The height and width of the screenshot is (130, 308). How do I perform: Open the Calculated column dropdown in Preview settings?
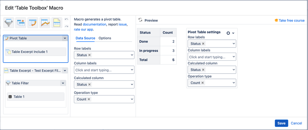(x=234, y=70)
